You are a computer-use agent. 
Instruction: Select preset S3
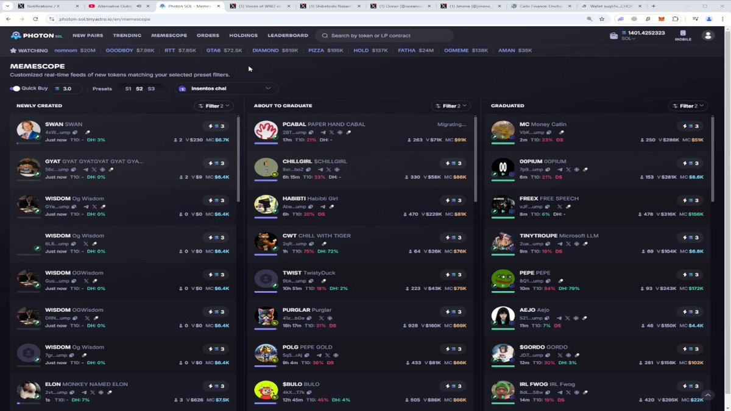tap(151, 89)
